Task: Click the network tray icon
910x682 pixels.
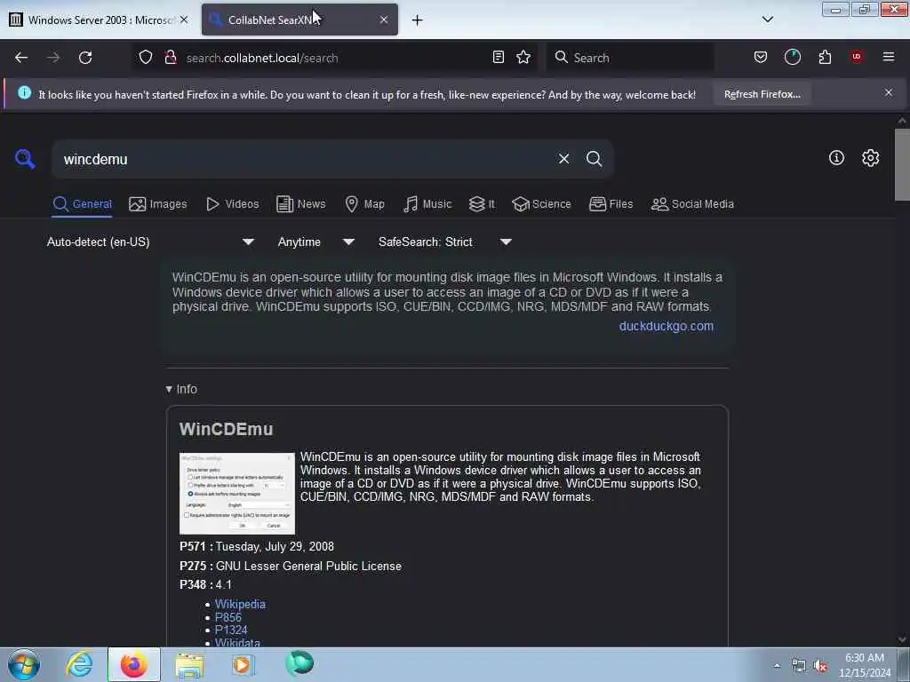Action: click(799, 666)
